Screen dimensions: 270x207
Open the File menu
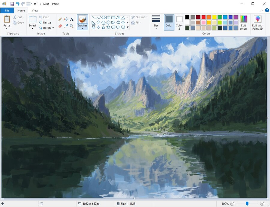point(7,10)
